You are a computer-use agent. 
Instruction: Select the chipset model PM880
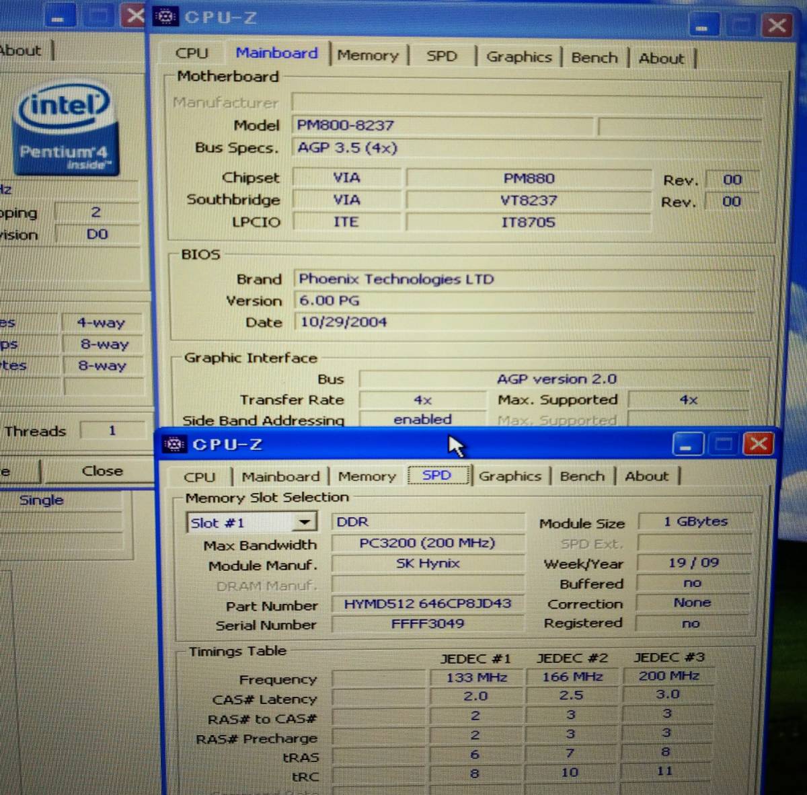point(529,178)
